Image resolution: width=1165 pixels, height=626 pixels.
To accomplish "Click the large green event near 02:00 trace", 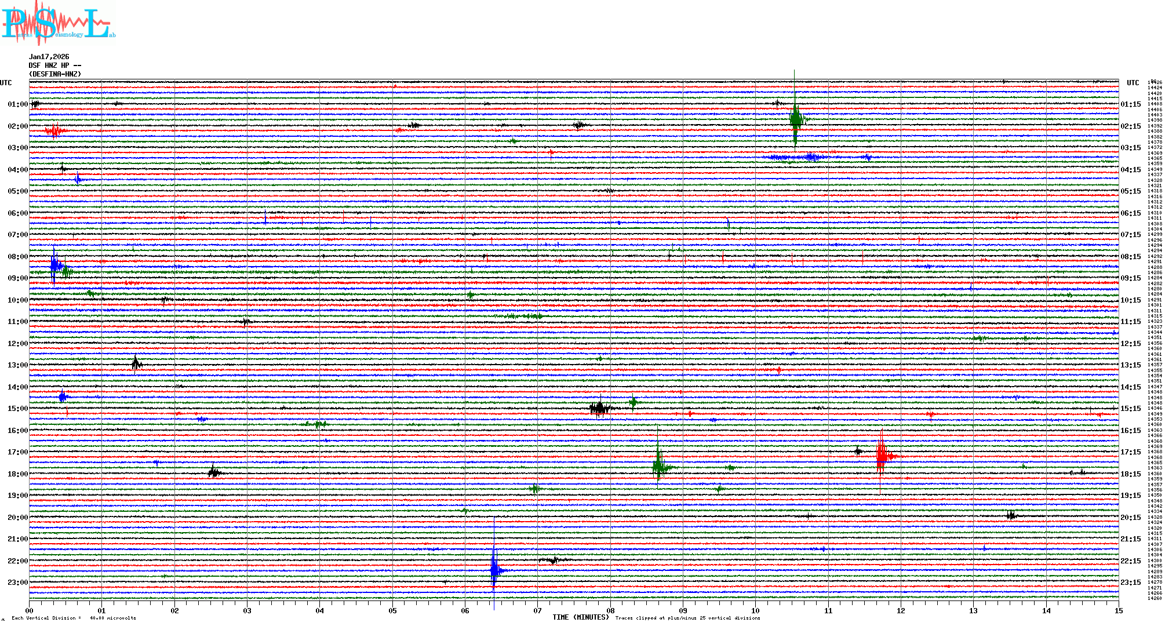I will pyautogui.click(x=795, y=119).
